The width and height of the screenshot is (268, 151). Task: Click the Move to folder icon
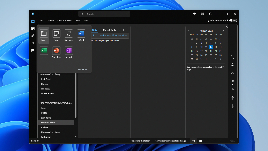coord(232,82)
